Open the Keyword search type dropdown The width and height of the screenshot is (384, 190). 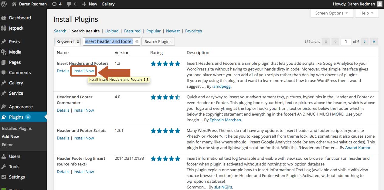(67, 42)
